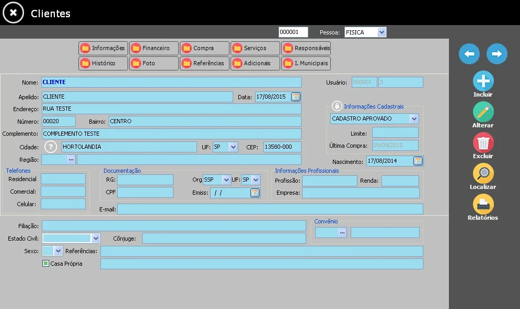Click the Empresa input field
The height and width of the screenshot is (309, 520).
point(361,193)
